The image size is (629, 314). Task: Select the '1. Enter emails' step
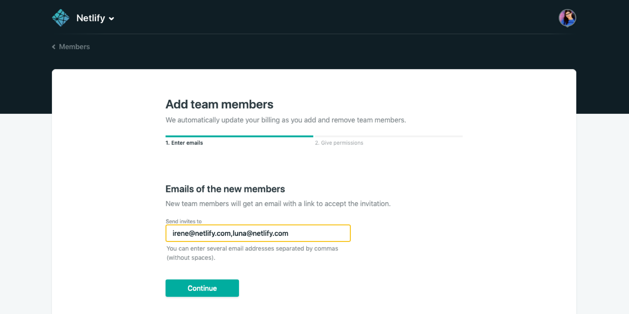tap(184, 143)
